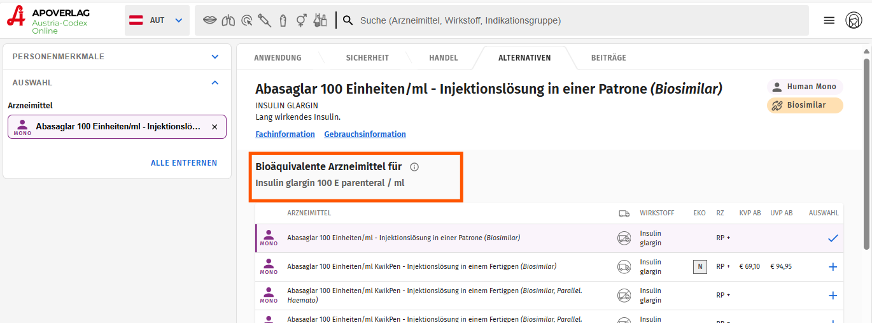The height and width of the screenshot is (323, 872).
Task: Click the Mono icon of Abasaglar Patrone row
Action: click(x=269, y=238)
